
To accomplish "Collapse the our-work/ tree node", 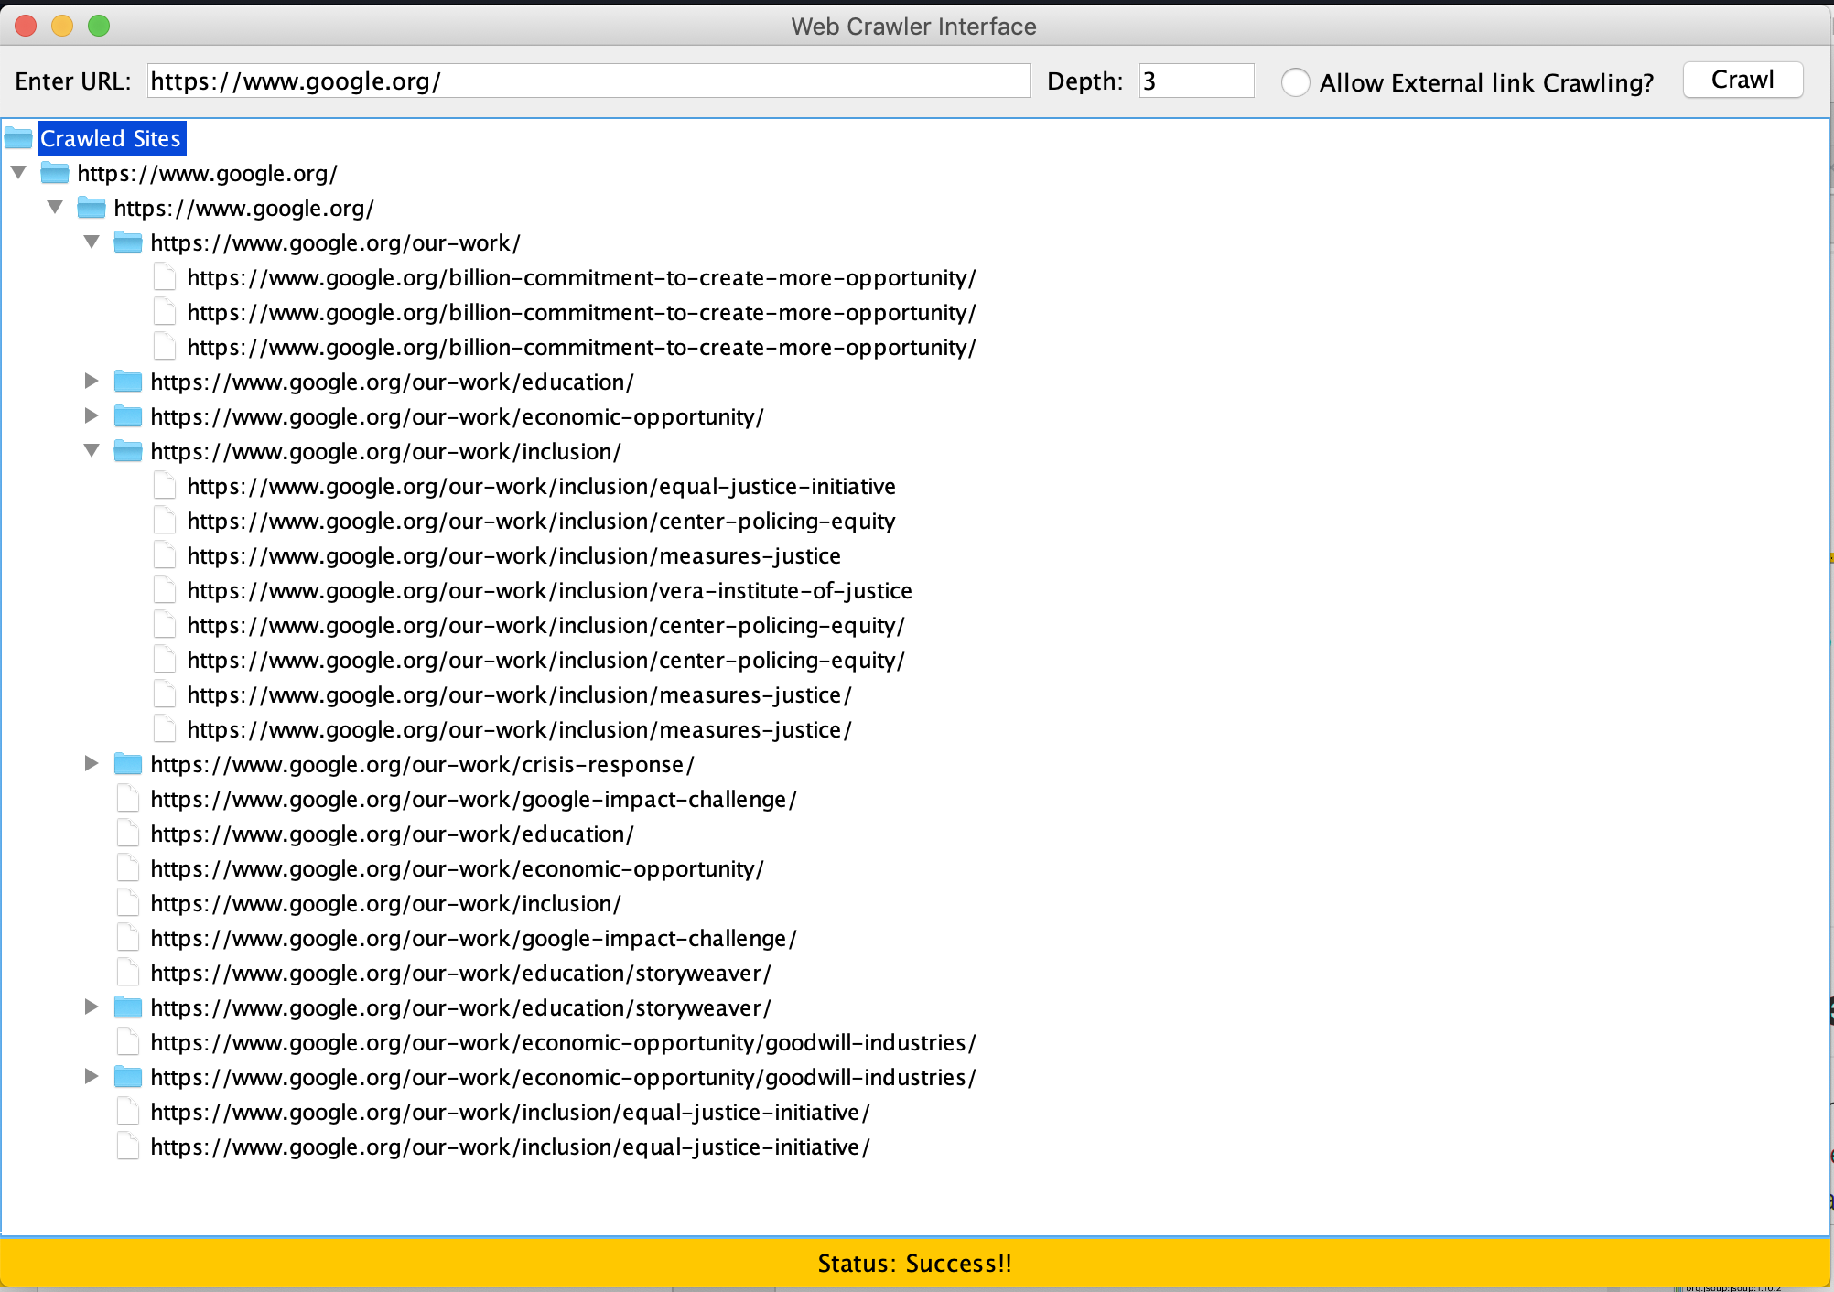I will 92,242.
